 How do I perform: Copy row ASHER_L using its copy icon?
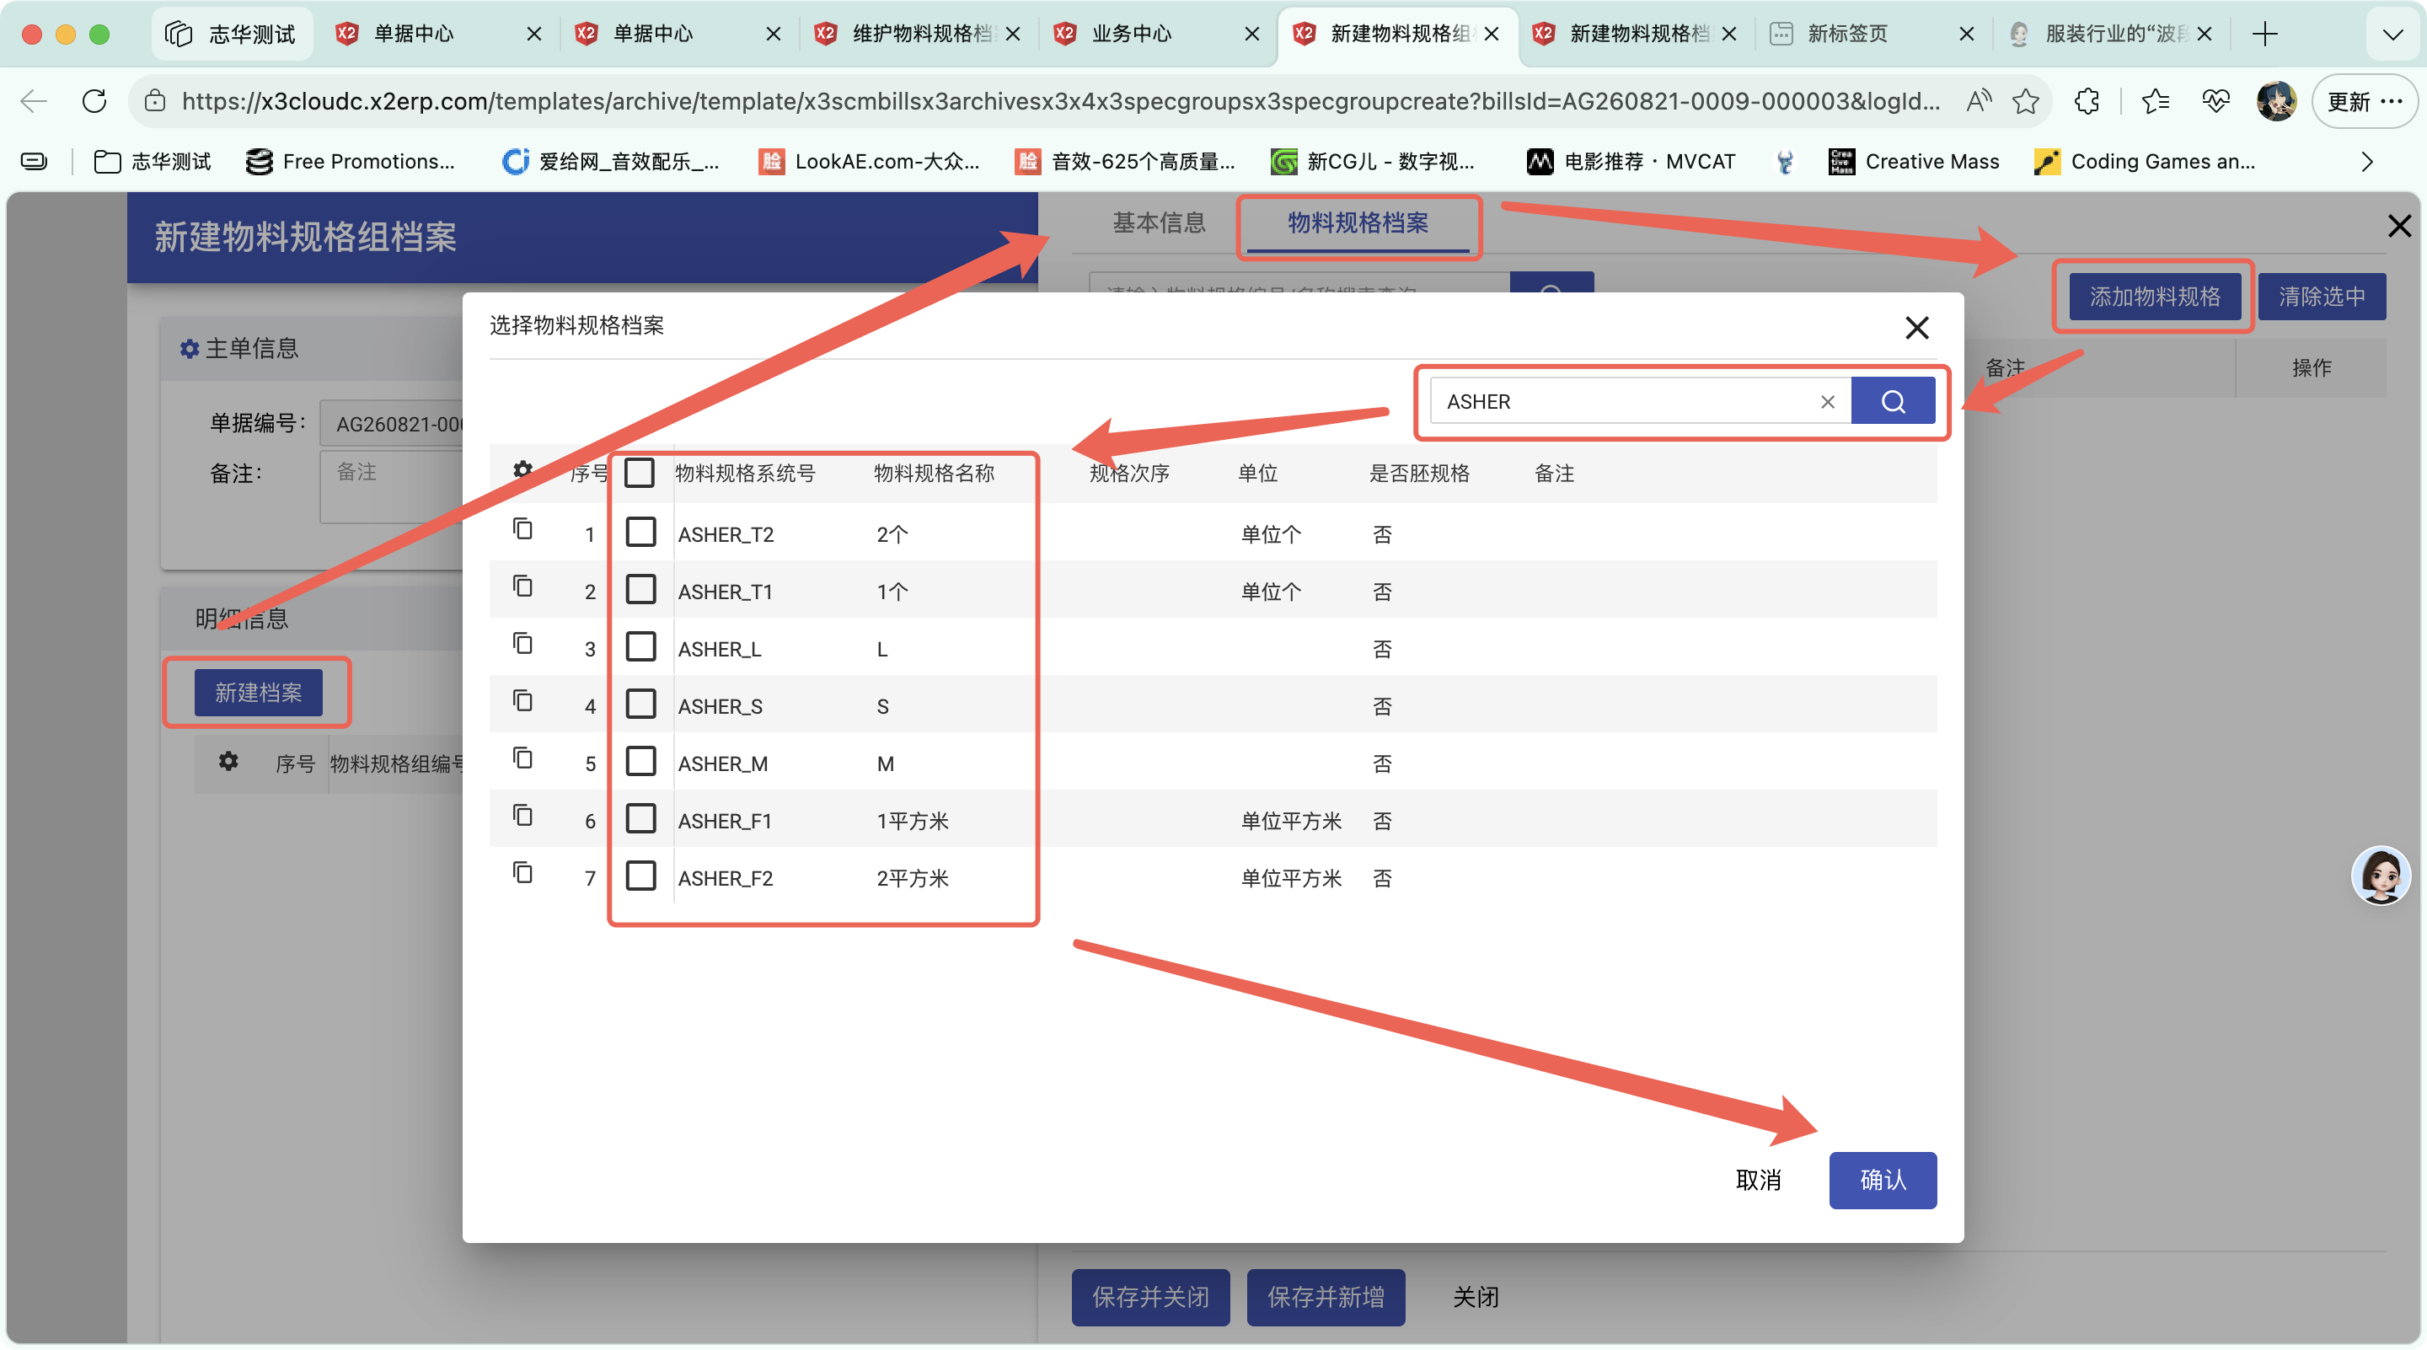pyautogui.click(x=522, y=645)
